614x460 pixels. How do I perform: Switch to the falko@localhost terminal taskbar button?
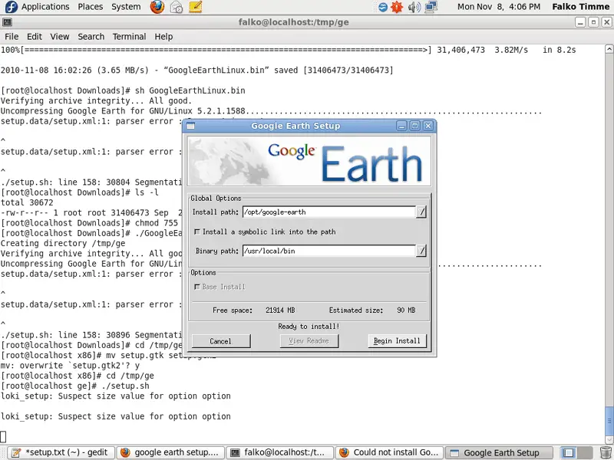tap(279, 452)
